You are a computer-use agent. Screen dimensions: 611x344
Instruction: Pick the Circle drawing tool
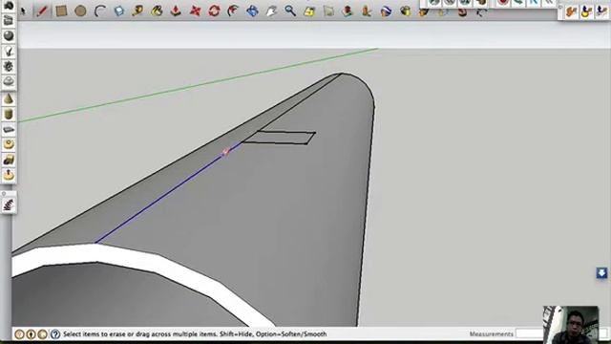(x=80, y=11)
